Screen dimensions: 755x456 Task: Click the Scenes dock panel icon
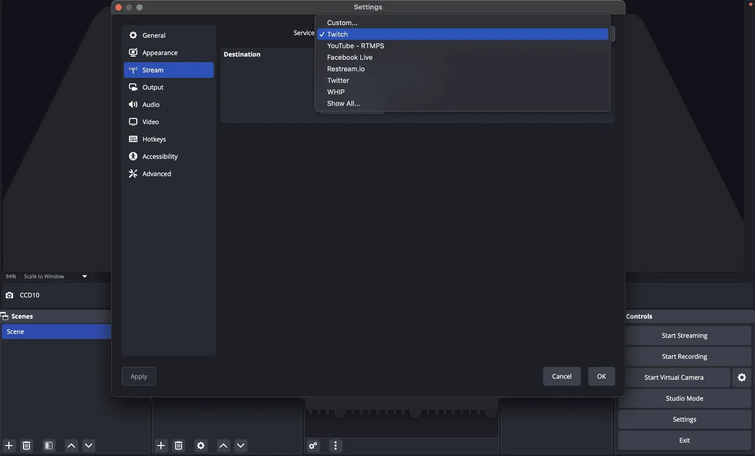tap(5, 316)
